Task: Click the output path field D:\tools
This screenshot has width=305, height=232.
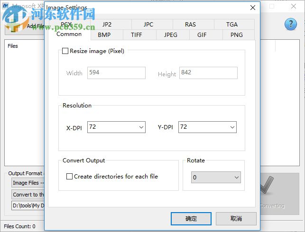Action: [x=28, y=205]
